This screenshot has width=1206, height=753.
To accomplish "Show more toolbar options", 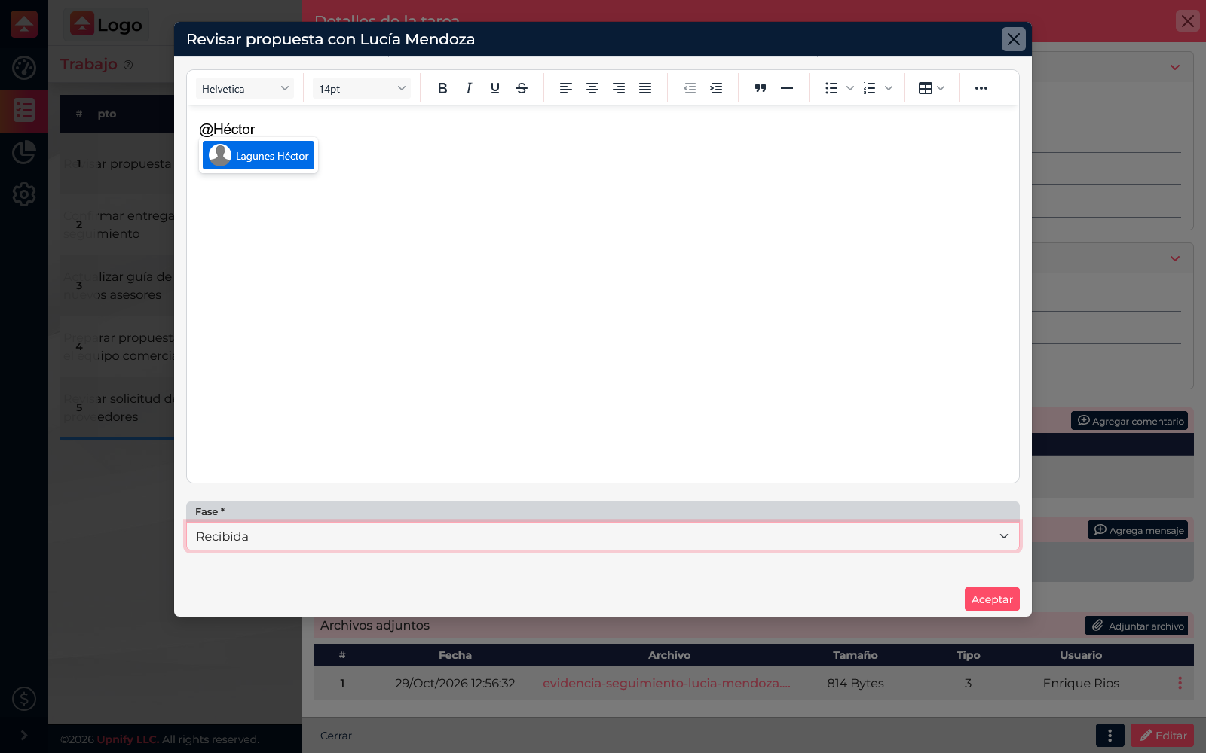I will (981, 88).
